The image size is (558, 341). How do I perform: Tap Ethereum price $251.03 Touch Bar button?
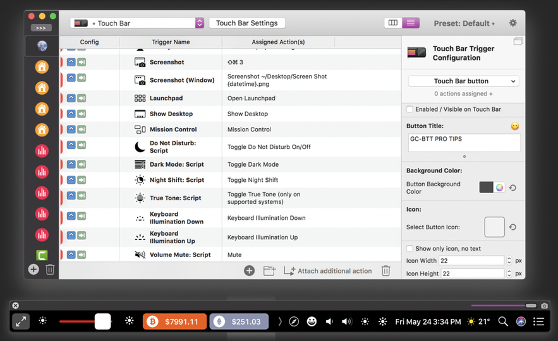coord(239,322)
